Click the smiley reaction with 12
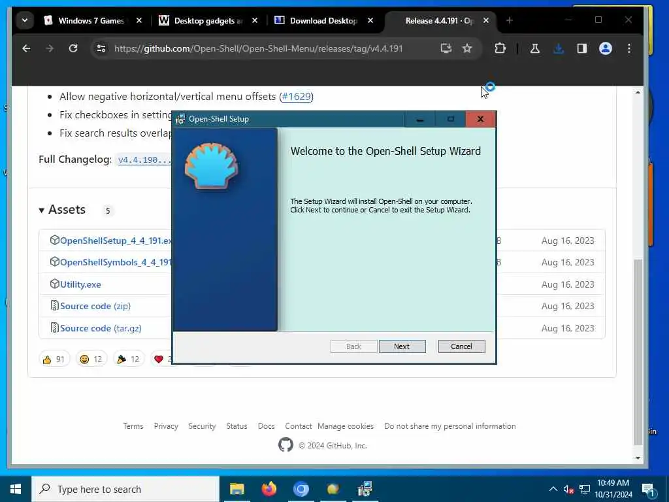The width and height of the screenshot is (669, 502). tap(91, 360)
